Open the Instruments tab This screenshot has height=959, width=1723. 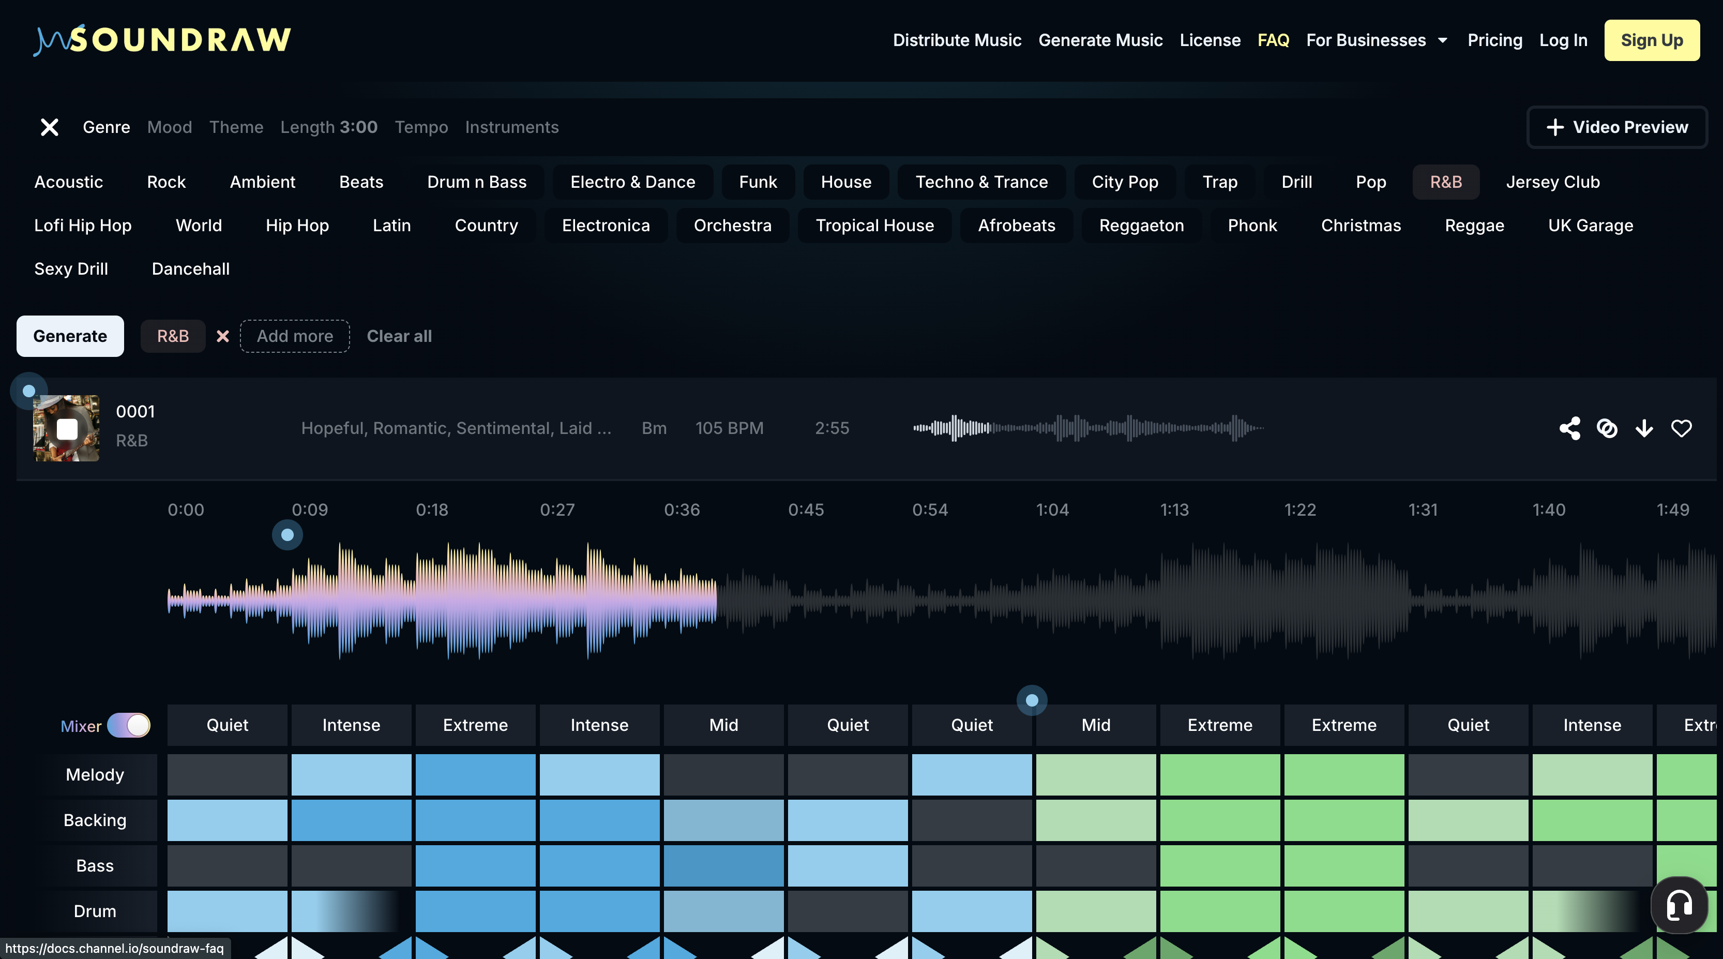512,127
